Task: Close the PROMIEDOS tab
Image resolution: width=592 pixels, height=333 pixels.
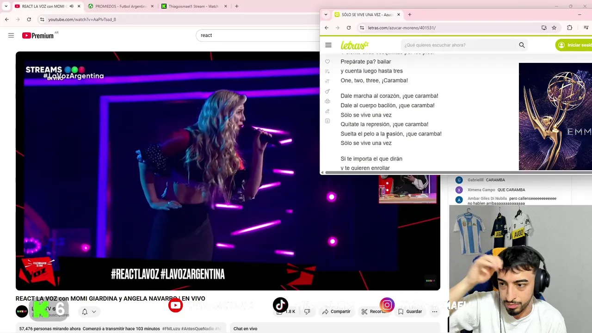Action: pos(152,6)
